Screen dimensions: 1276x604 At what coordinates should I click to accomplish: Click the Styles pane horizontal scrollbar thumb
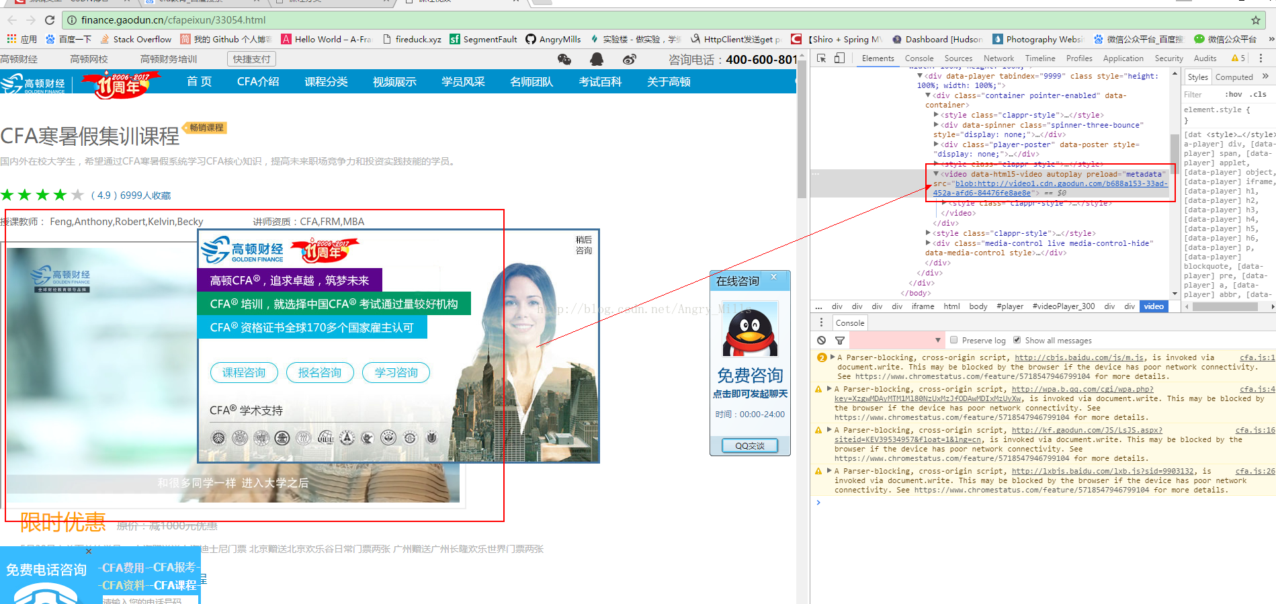[1224, 306]
